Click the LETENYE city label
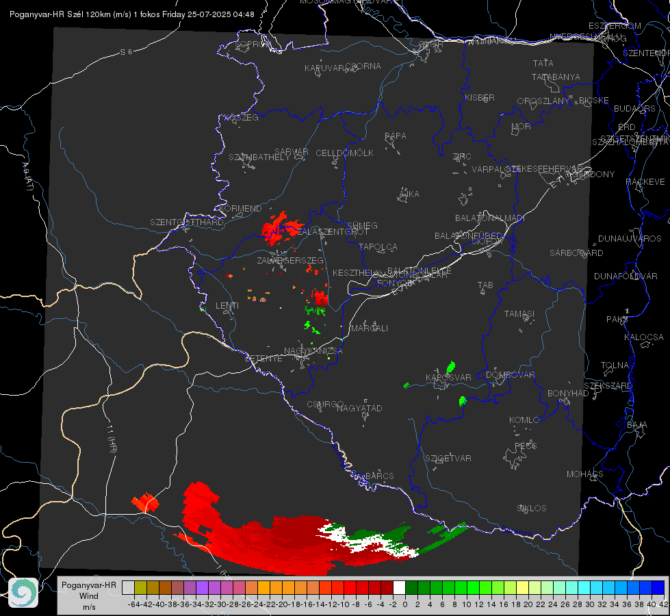The height and width of the screenshot is (616, 670). click(x=263, y=359)
